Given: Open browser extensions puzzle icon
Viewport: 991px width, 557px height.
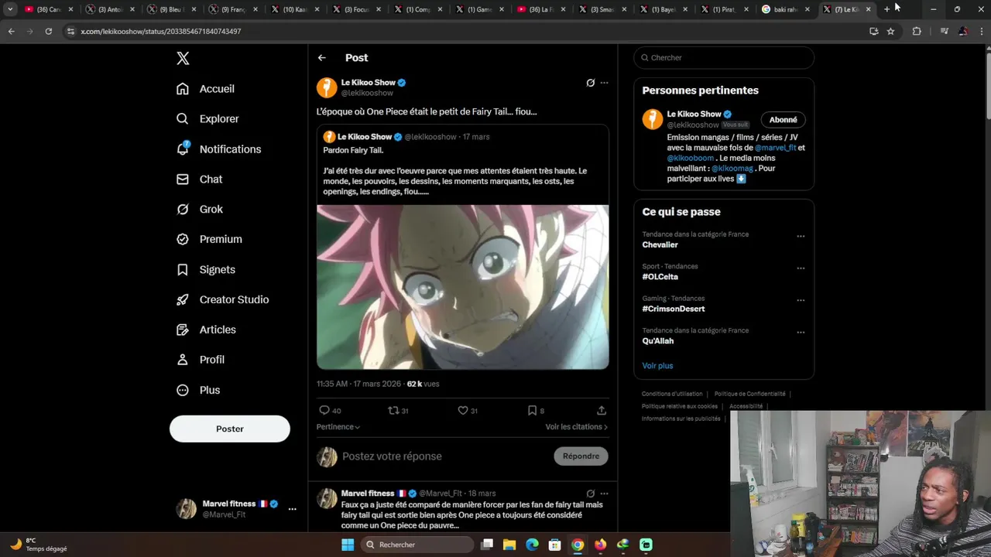Looking at the screenshot, I should tap(917, 32).
